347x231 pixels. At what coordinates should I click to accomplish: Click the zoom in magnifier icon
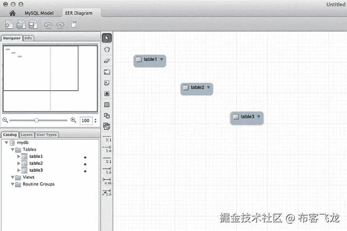(73, 120)
